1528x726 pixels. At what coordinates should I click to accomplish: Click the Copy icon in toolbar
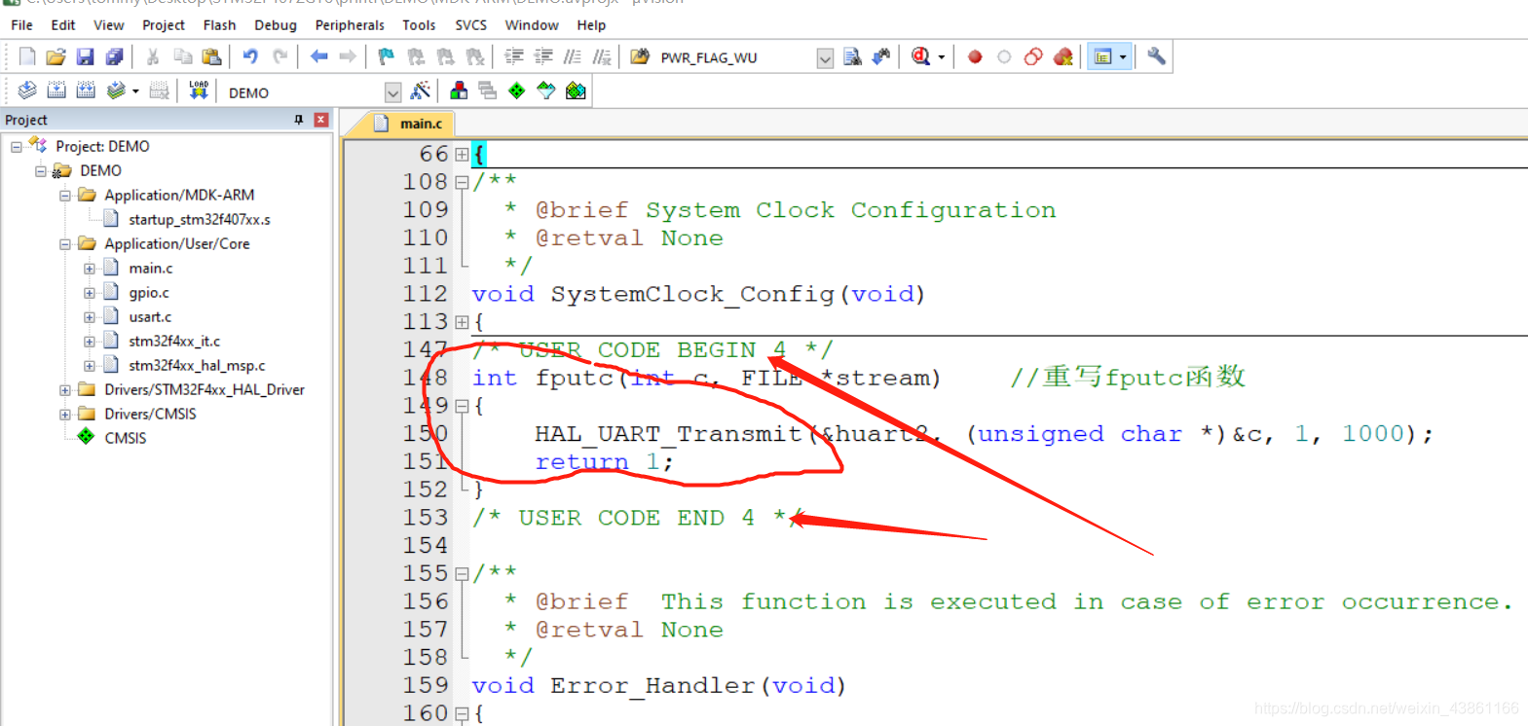182,57
